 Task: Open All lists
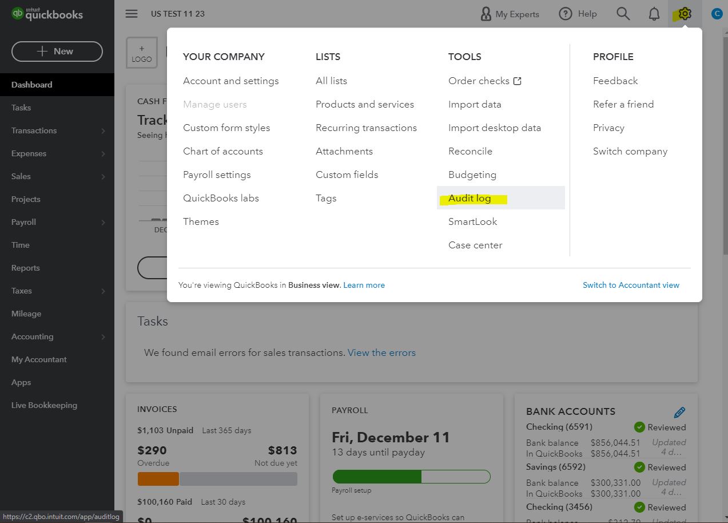(x=331, y=81)
